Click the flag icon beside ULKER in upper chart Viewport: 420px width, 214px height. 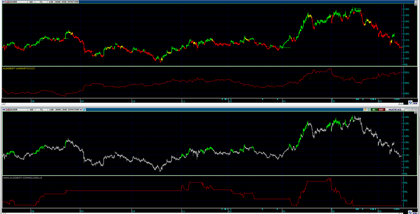(x=7, y=2)
